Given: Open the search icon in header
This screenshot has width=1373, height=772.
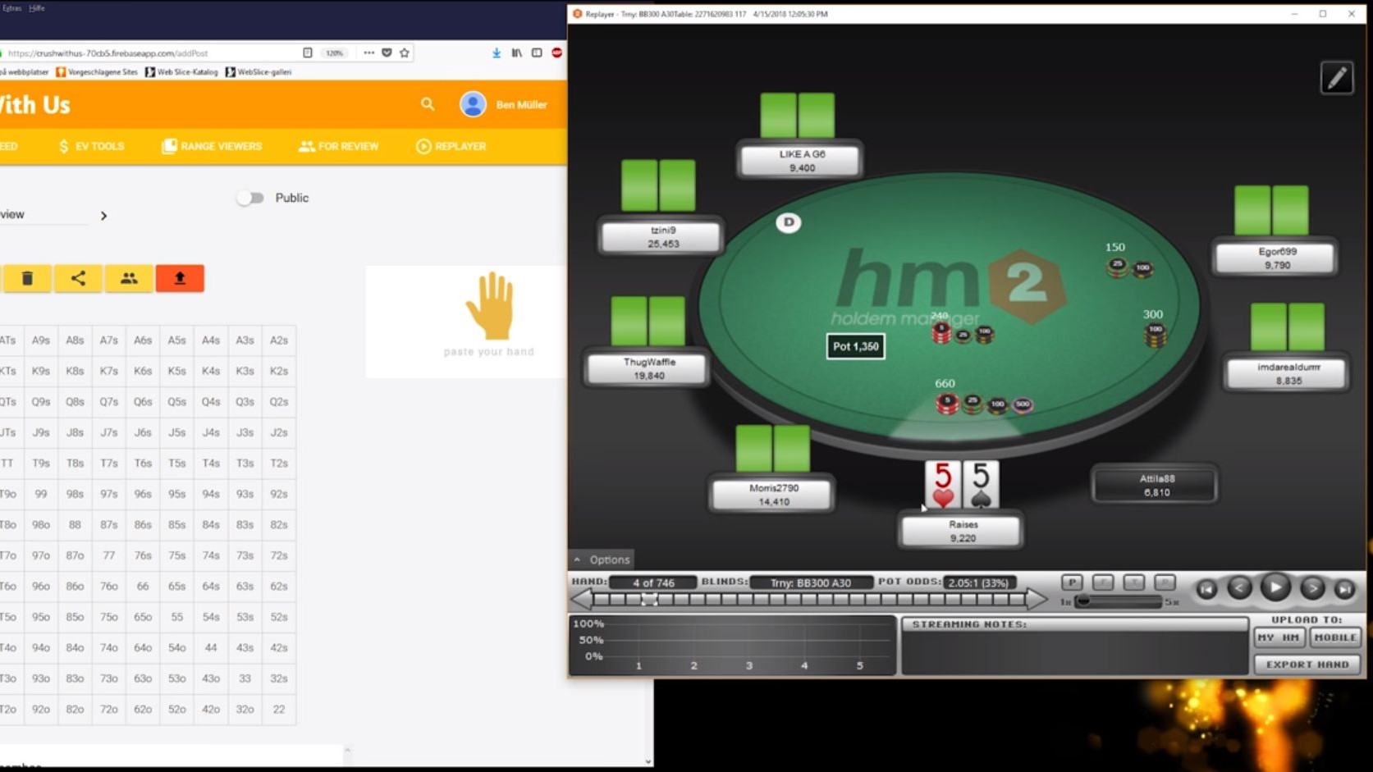Looking at the screenshot, I should (x=428, y=104).
